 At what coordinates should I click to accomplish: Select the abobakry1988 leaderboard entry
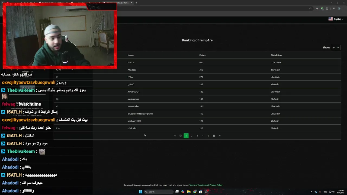(134, 121)
